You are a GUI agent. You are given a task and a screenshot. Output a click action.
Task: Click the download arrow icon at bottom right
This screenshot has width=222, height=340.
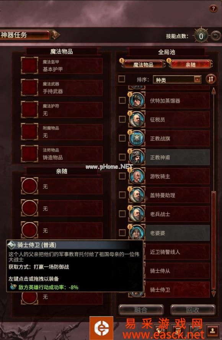212,330
